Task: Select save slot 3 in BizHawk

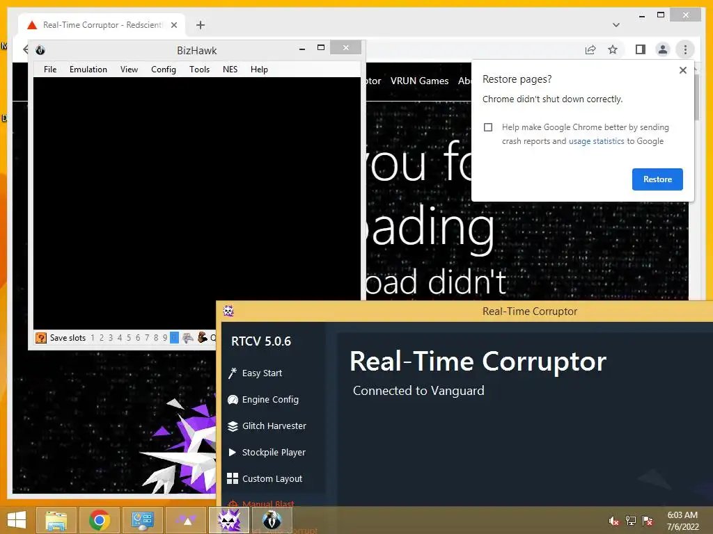Action: pos(111,338)
